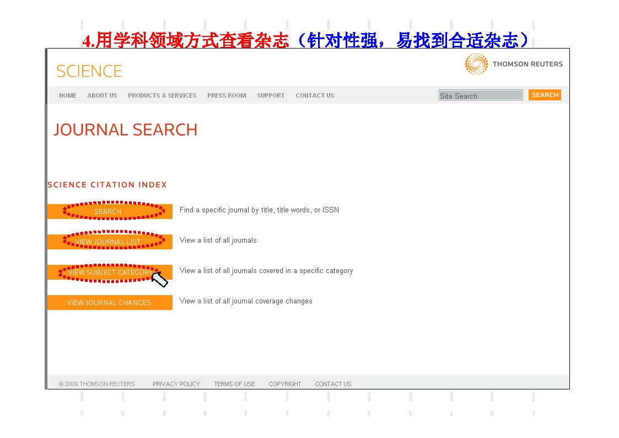Viewport: 619px width, 438px height.
Task: Open PRODUCTS & SERVICES menu item
Action: (x=162, y=95)
